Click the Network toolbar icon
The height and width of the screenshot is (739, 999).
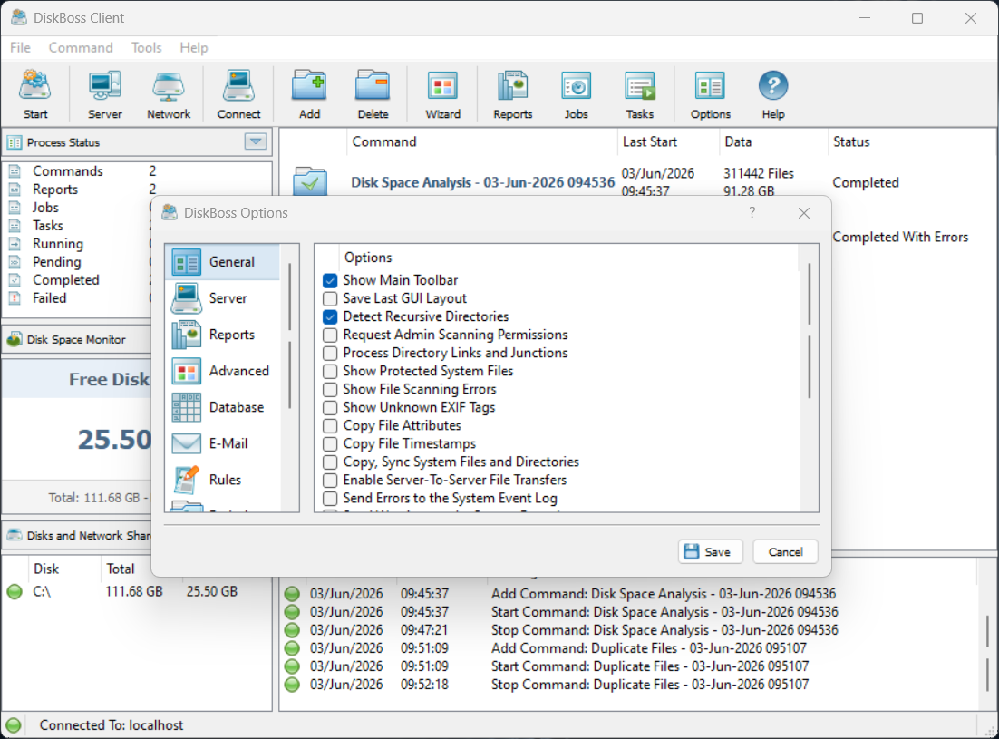click(x=169, y=94)
